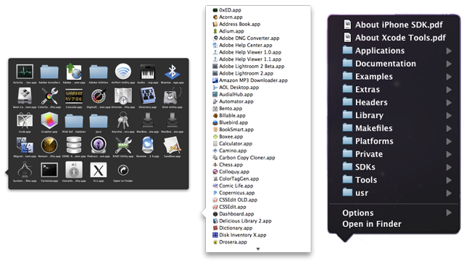Image resolution: width=464 pixels, height=261 pixels.
Task: Expand the Options submenu arrow
Action: pos(449,212)
